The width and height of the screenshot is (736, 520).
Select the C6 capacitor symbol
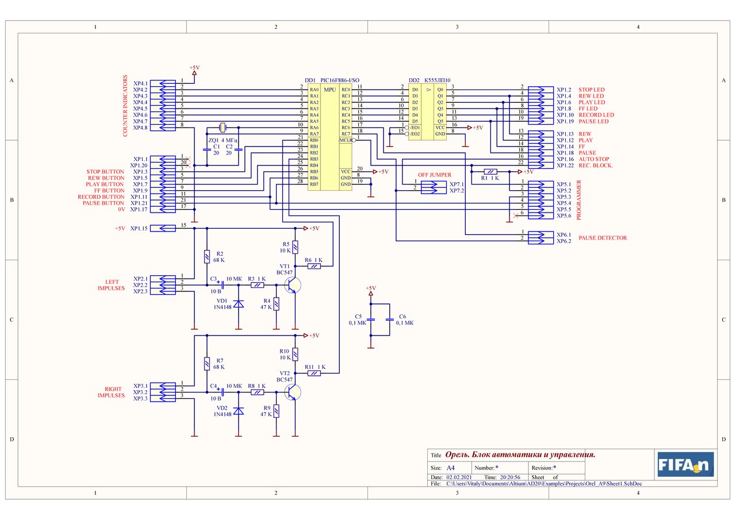(x=389, y=319)
